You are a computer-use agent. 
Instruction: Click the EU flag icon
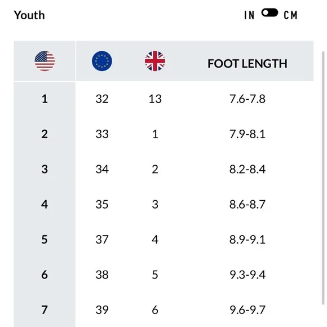pyautogui.click(x=102, y=61)
